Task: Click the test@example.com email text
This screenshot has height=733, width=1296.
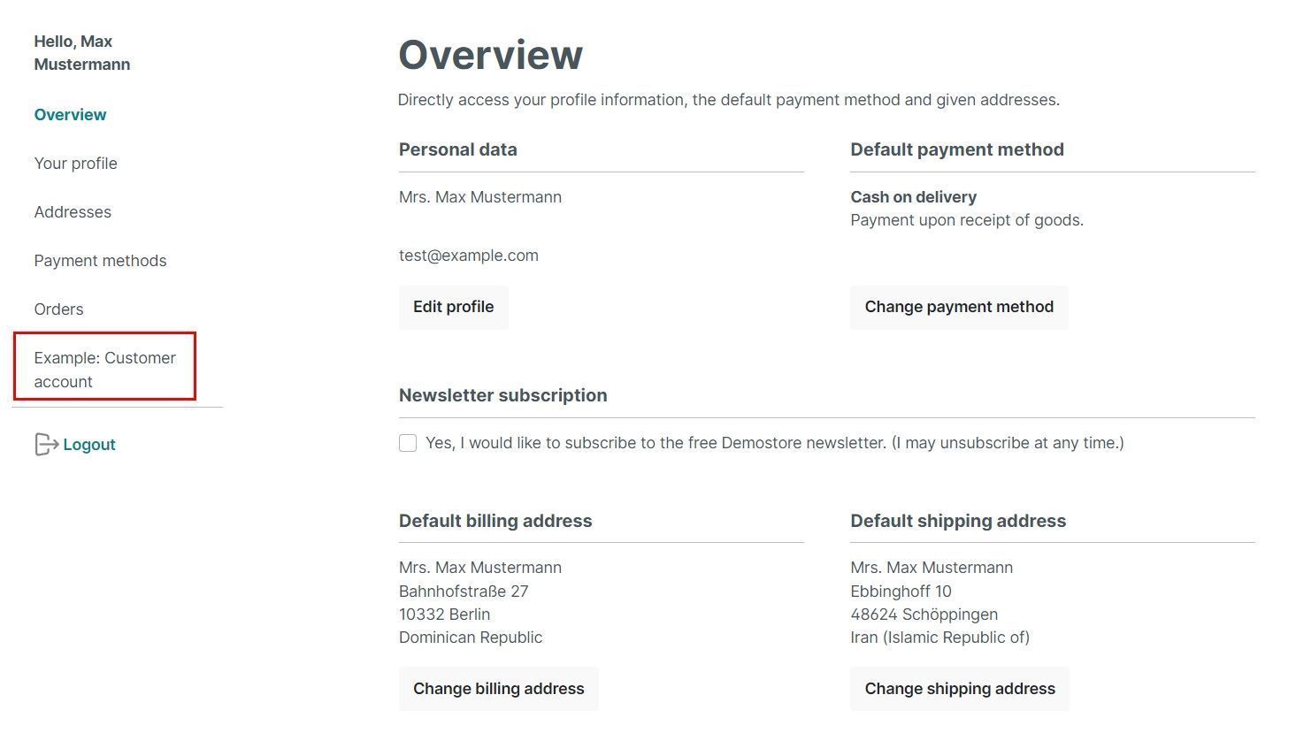Action: 468,256
